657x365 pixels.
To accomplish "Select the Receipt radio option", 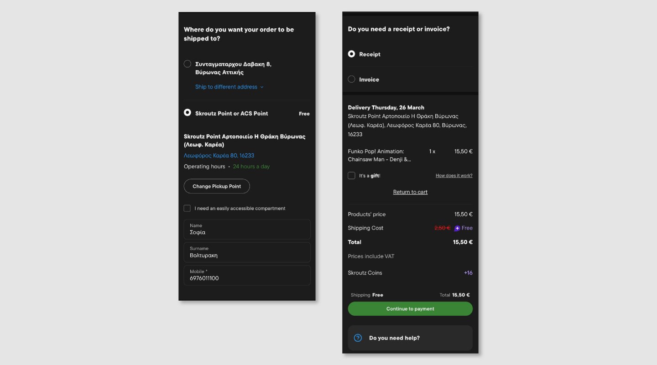I will (x=351, y=54).
